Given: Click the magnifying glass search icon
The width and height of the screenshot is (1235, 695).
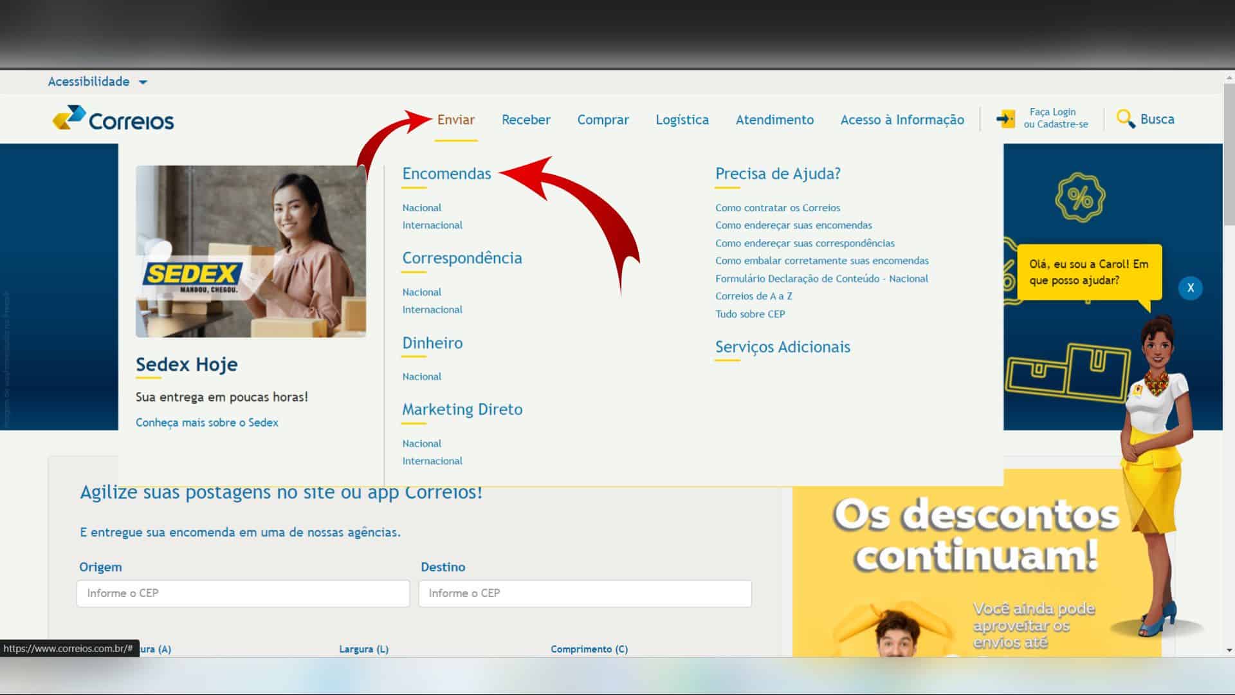Looking at the screenshot, I should 1126,118.
